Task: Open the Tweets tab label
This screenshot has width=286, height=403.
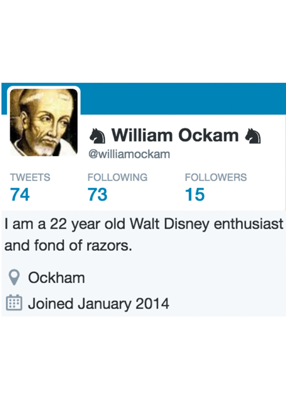Action: [30, 177]
